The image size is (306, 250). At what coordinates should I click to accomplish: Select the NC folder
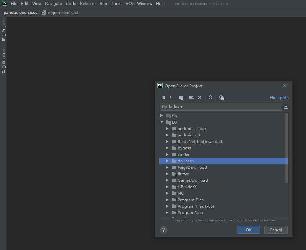[222, 193]
